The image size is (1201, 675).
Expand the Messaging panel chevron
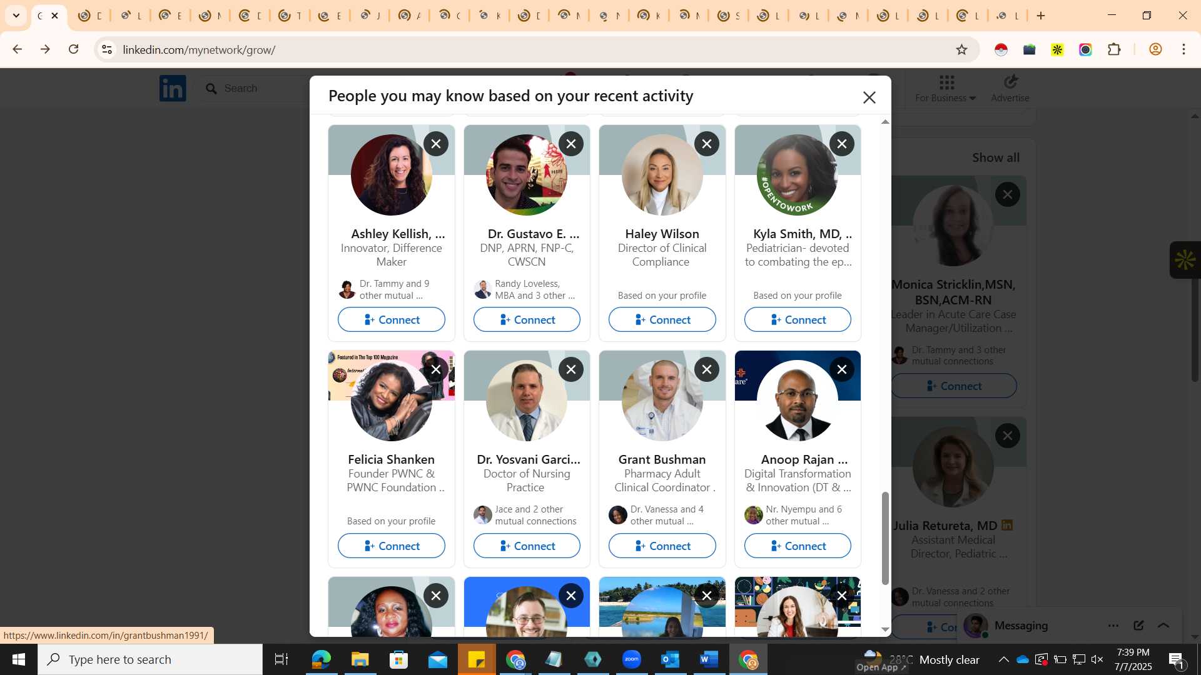(1163, 626)
